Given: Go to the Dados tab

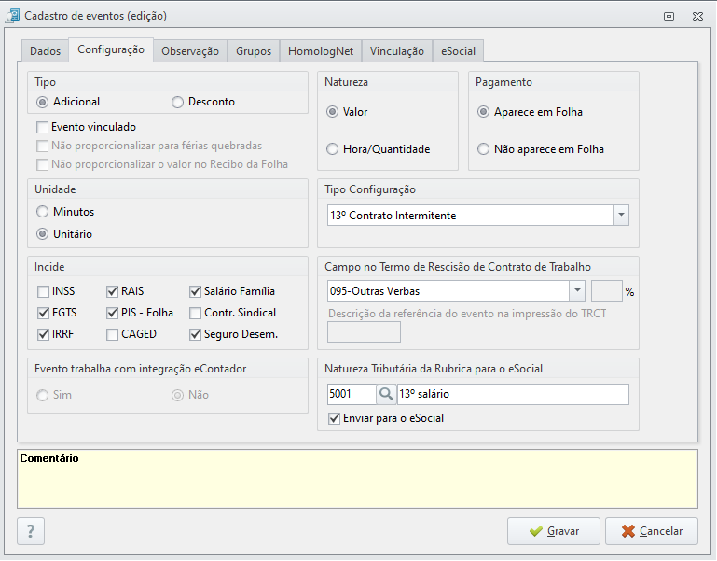Looking at the screenshot, I should click(x=45, y=50).
